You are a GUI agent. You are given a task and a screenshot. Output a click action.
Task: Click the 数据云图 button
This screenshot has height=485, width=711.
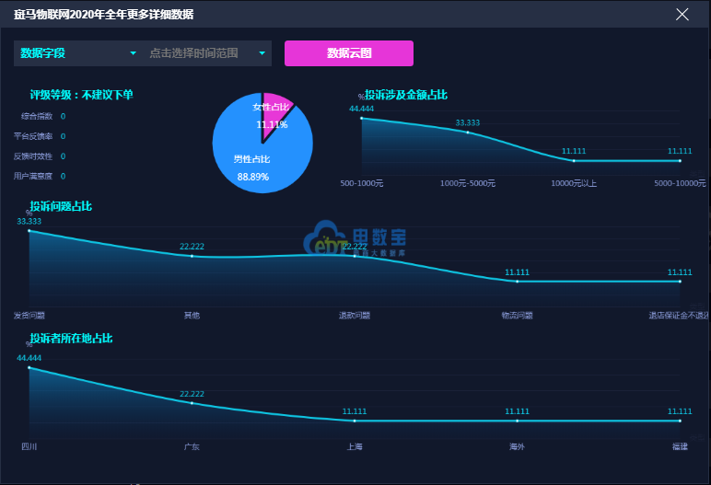pos(349,53)
